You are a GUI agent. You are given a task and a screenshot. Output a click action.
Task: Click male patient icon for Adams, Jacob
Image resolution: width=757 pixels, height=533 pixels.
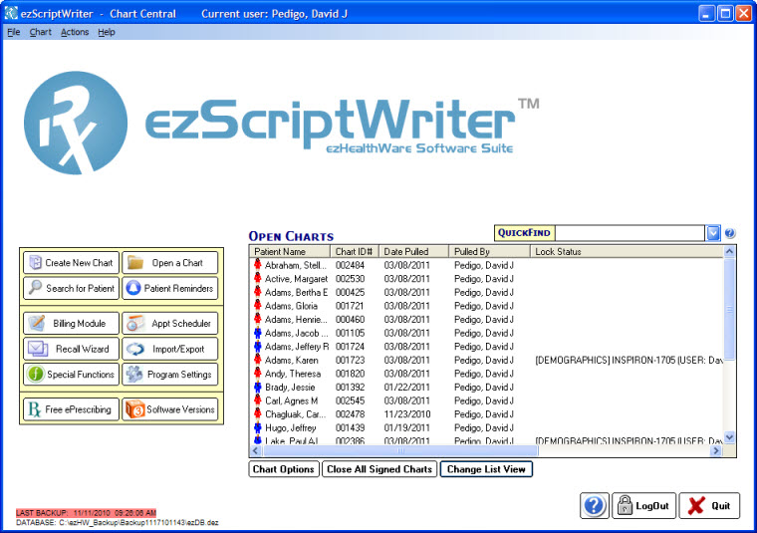258,333
